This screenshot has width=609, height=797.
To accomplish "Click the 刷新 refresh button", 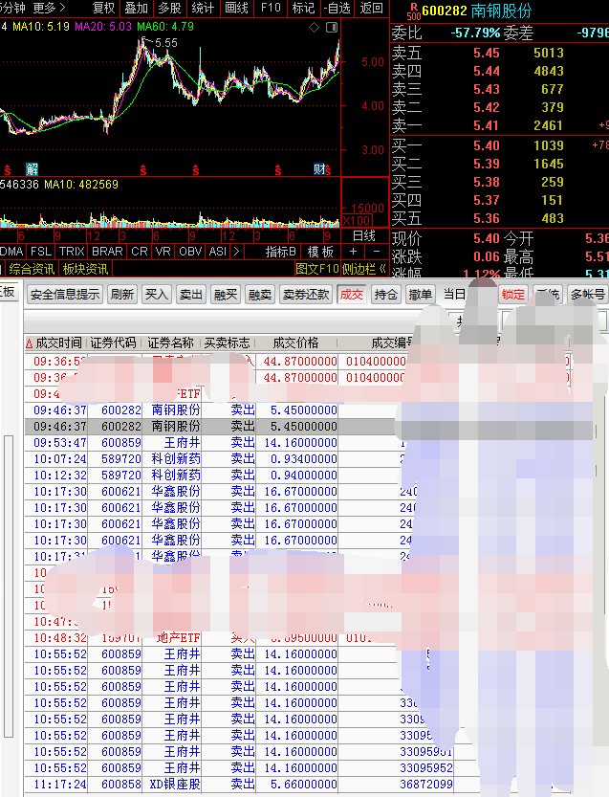I will click(x=122, y=295).
